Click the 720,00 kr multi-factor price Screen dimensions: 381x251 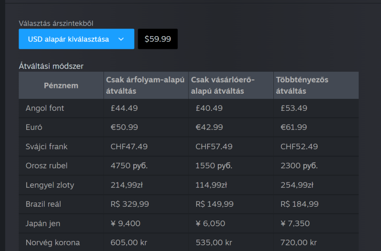tap(299, 242)
